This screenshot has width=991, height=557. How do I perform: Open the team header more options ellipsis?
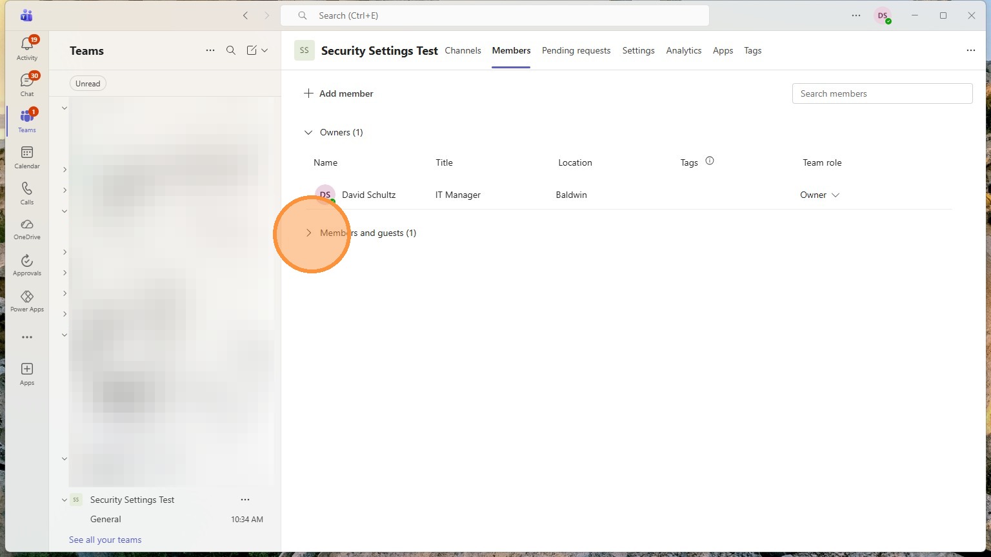[971, 50]
